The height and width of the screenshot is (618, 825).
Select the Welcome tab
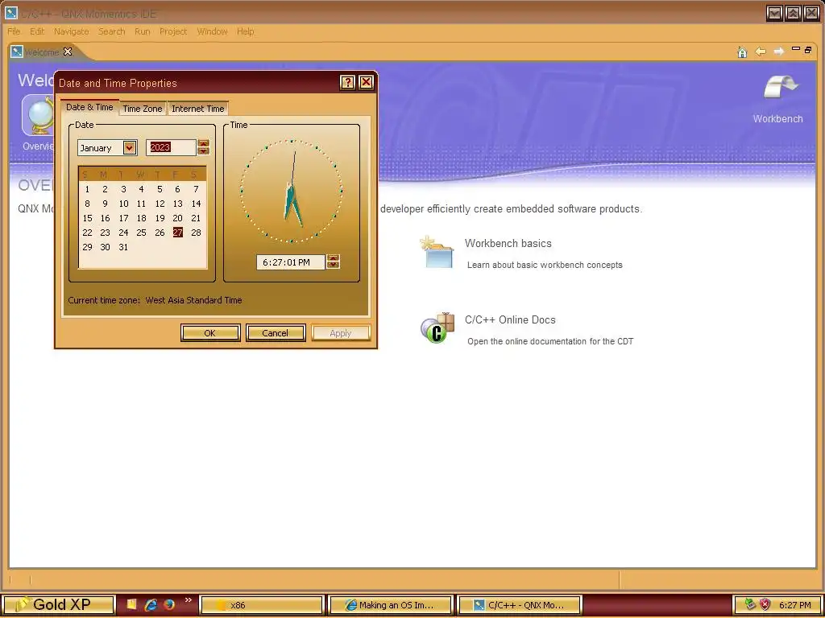click(x=42, y=52)
